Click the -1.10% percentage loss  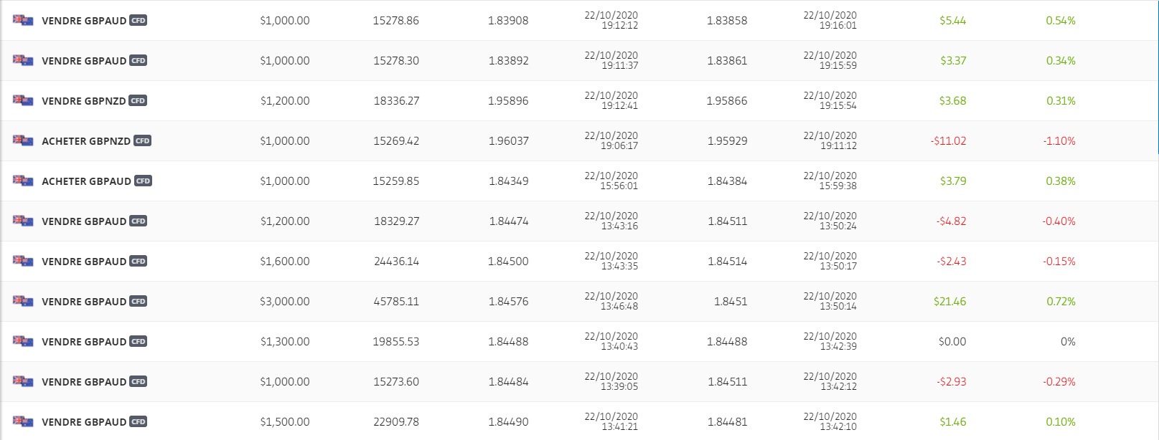pyautogui.click(x=1059, y=141)
